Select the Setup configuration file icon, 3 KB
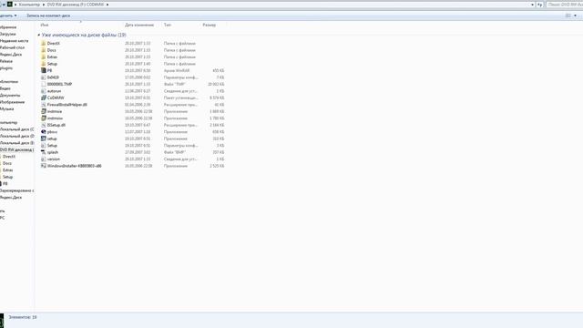Screen dimensions: 583x328 click(x=44, y=146)
